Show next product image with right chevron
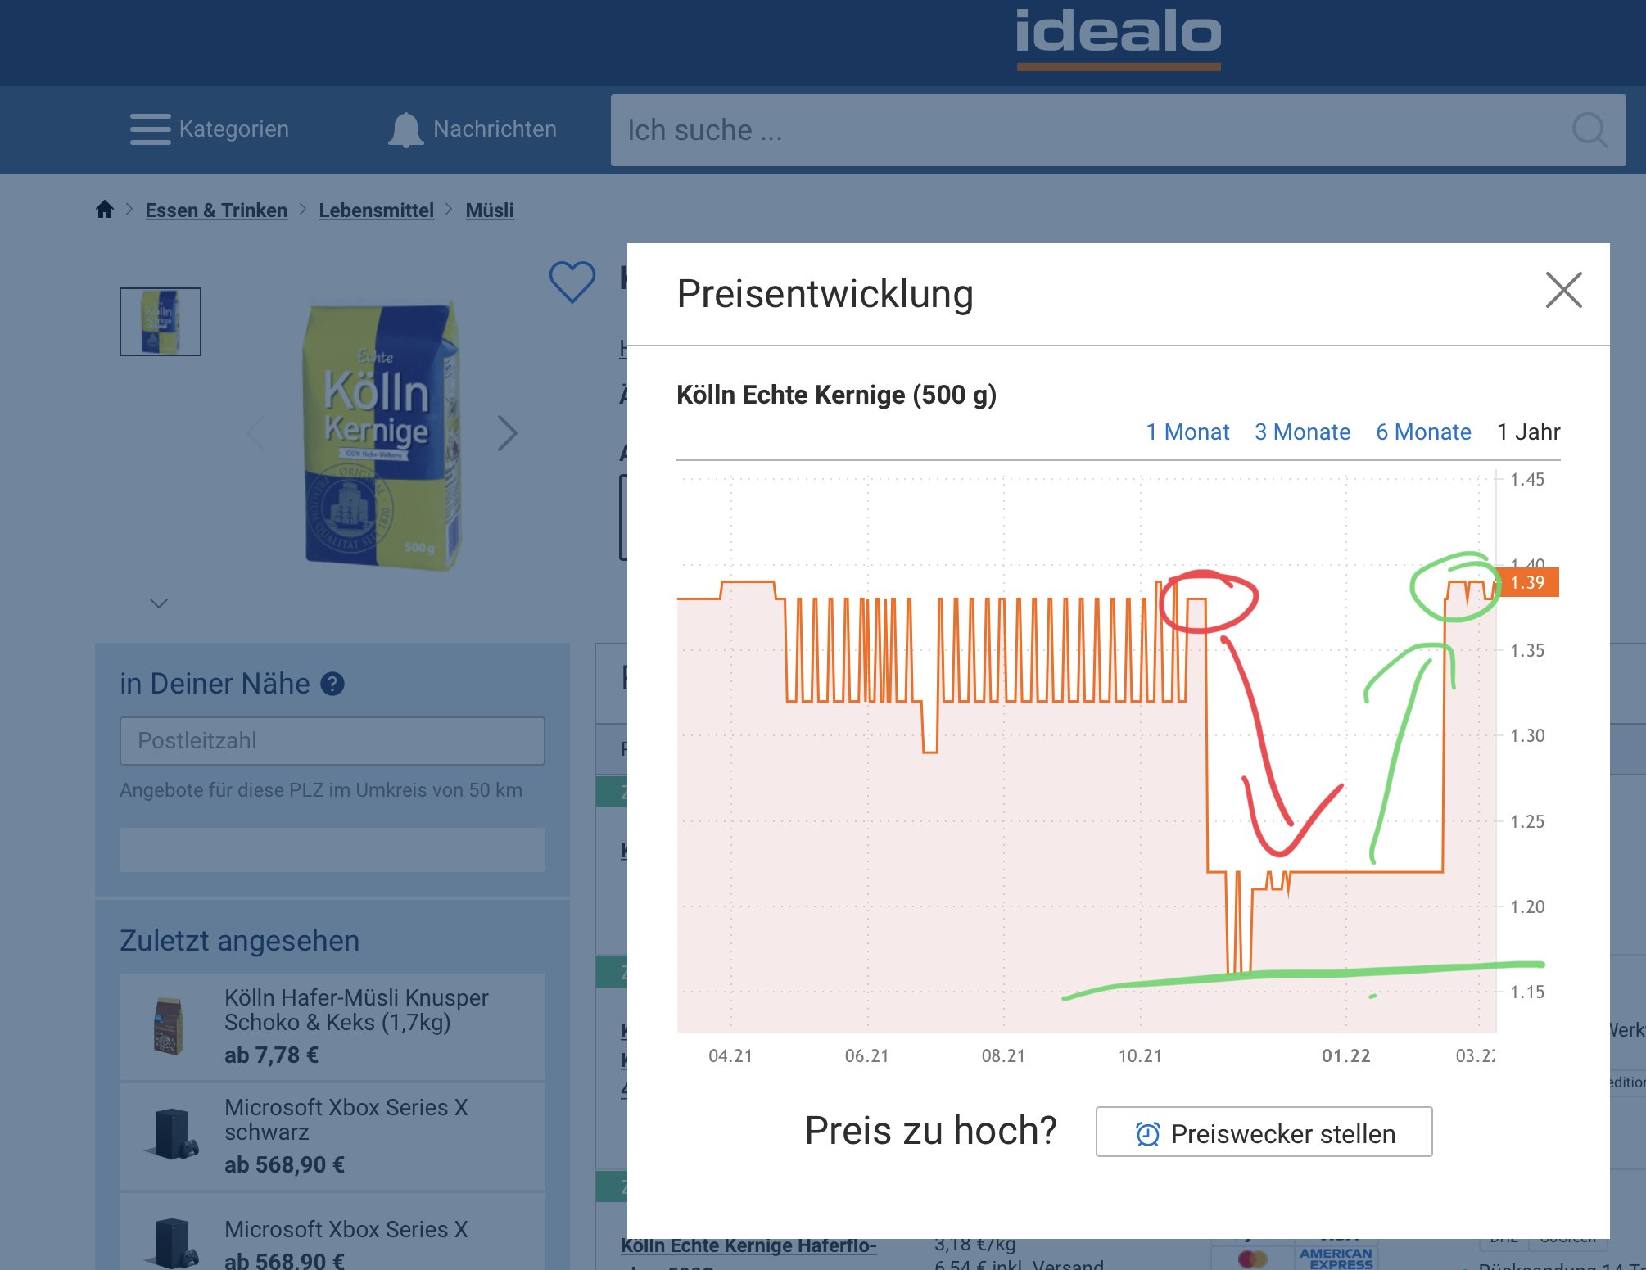Screen dimensions: 1646x1270 click(x=508, y=433)
